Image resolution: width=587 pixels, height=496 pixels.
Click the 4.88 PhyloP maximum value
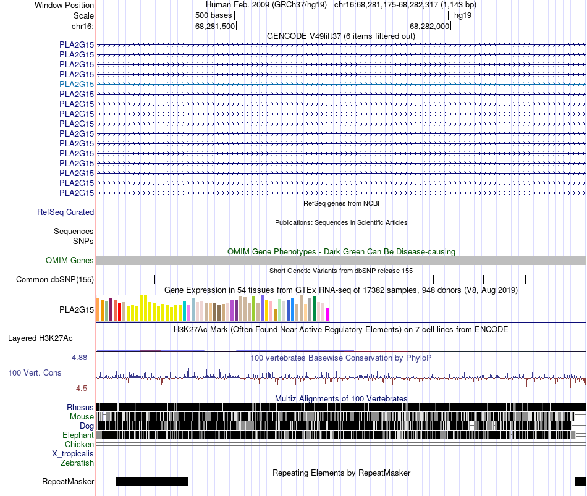click(x=79, y=358)
